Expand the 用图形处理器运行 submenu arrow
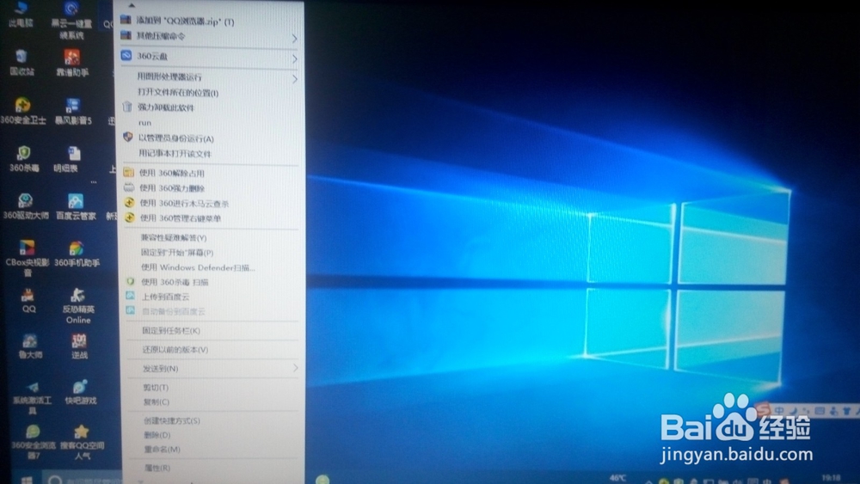860x484 pixels. click(294, 79)
